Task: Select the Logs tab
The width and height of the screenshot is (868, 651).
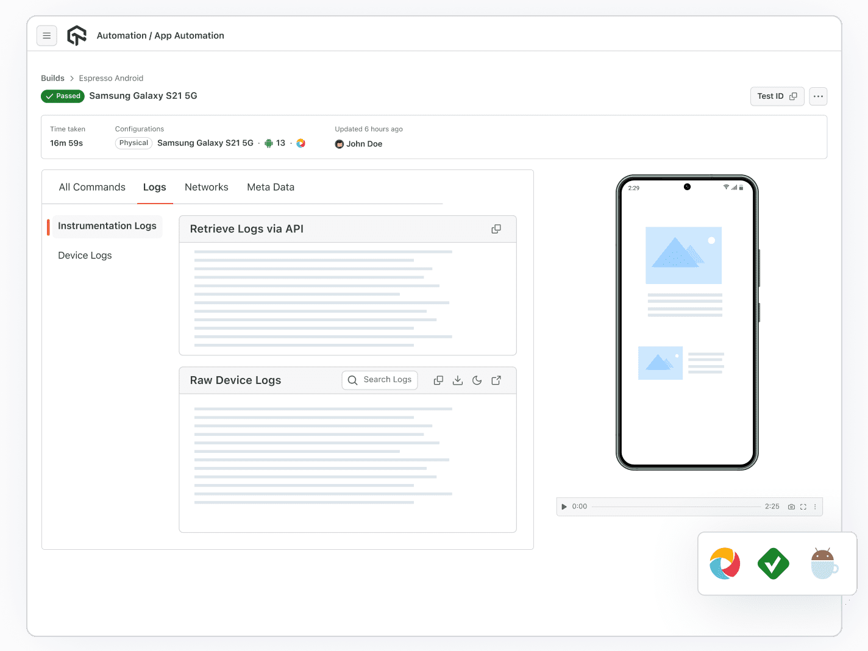Action: click(155, 187)
